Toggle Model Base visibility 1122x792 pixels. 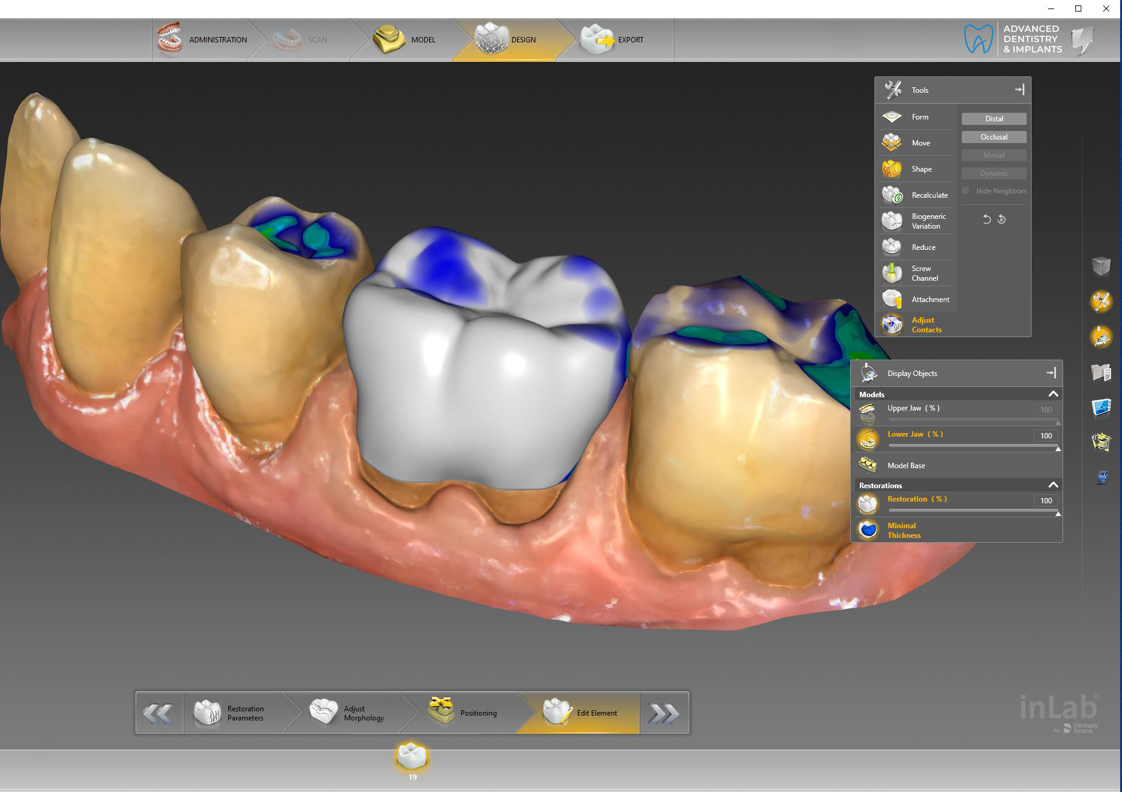pyautogui.click(x=868, y=466)
